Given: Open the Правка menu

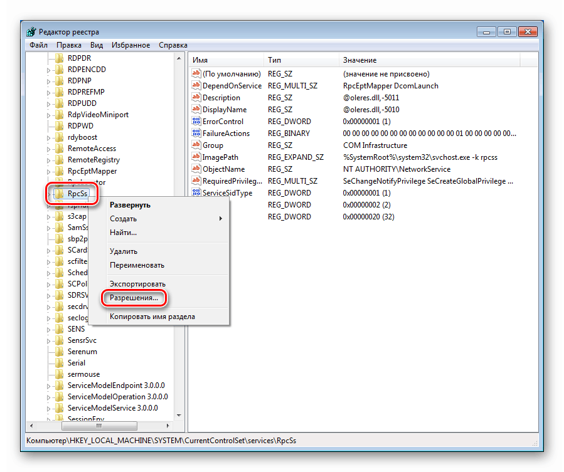Looking at the screenshot, I should (69, 45).
